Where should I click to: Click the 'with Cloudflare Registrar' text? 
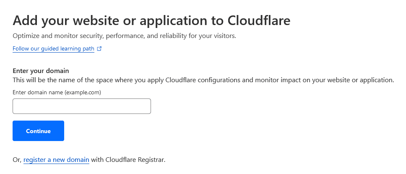[x=128, y=160]
